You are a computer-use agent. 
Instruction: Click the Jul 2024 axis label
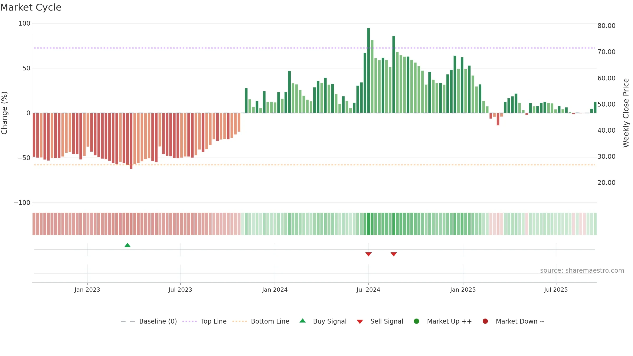(x=368, y=290)
